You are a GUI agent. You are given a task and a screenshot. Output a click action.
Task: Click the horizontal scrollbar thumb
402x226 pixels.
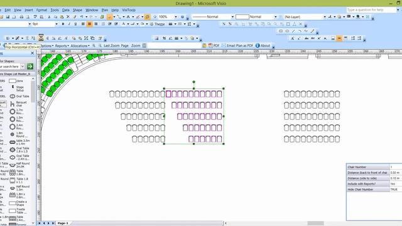tap(315, 223)
